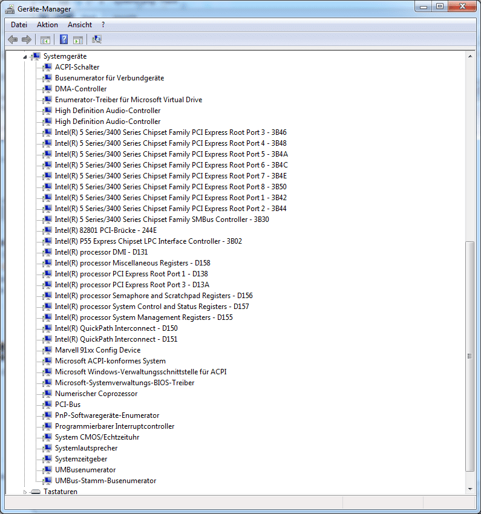Select PCI Express Root Port 6 - 3B4C
Screen dimensions: 481x514
click(x=171, y=164)
